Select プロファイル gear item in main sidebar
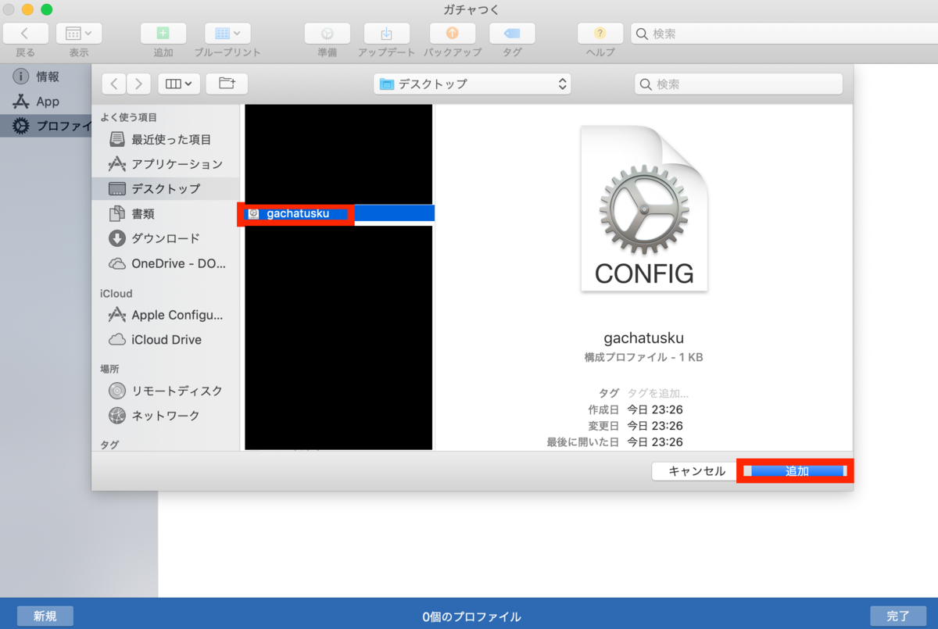Viewport: 938px width, 629px height. 45,126
